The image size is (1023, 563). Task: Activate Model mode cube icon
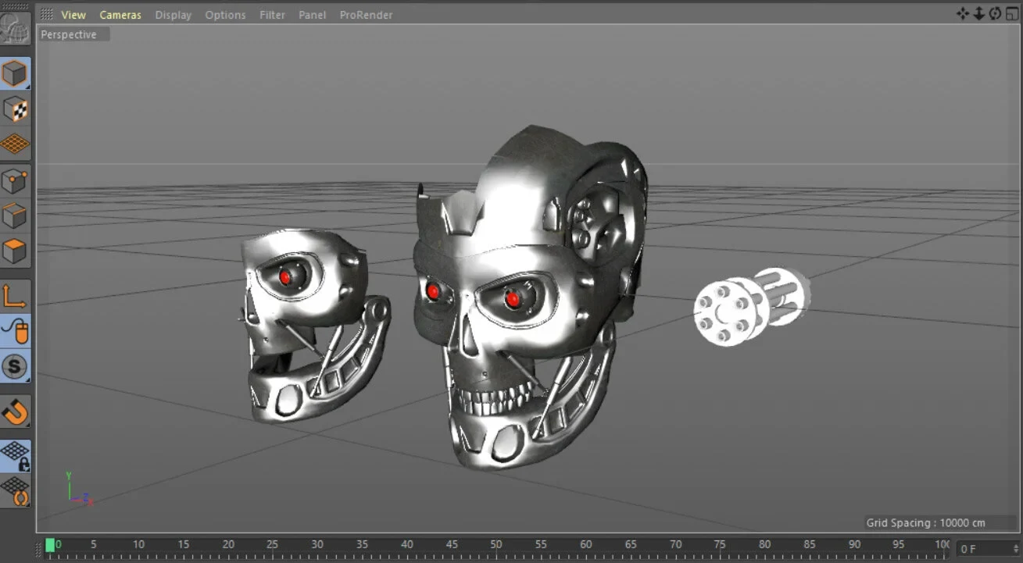pyautogui.click(x=15, y=74)
